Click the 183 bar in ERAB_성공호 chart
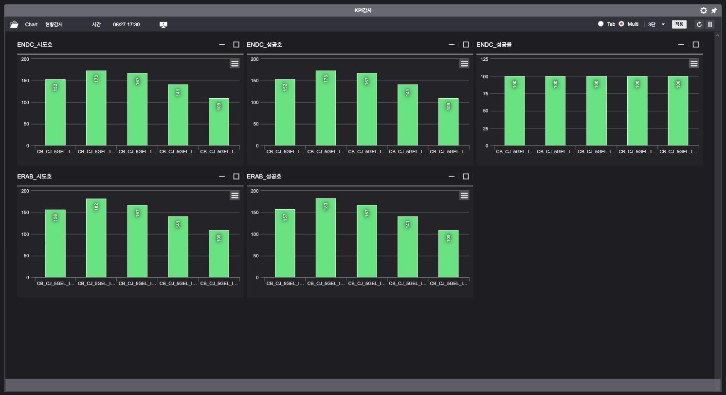This screenshot has height=395, width=726. (326, 238)
